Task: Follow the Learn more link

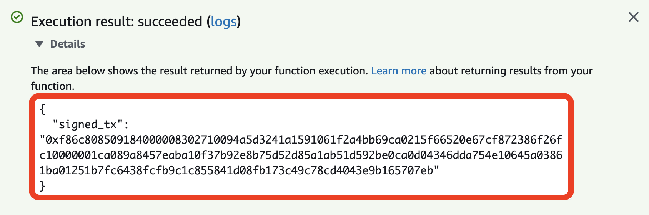Action: [399, 71]
